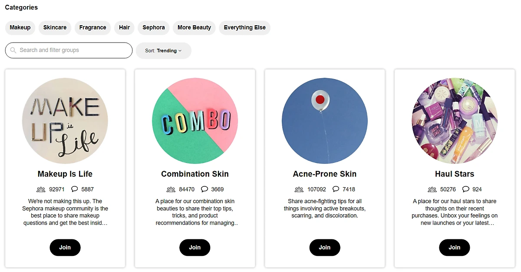Click members icon on Makeup Is Life

coord(41,189)
